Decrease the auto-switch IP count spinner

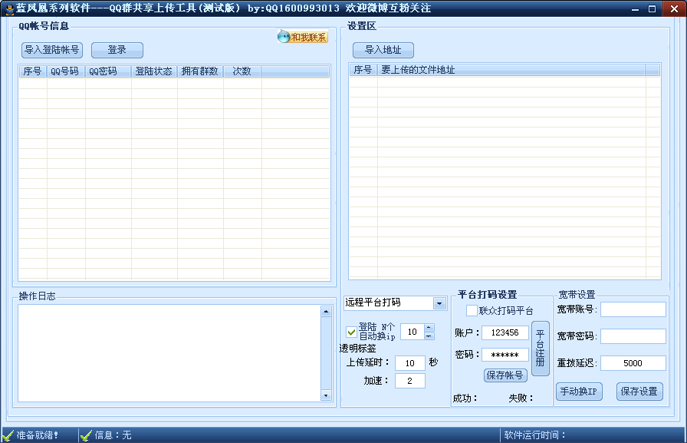(429, 336)
